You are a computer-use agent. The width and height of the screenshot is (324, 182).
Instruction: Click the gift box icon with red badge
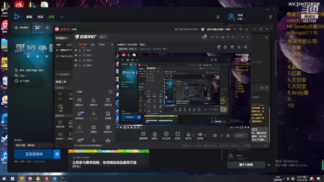click(x=219, y=47)
